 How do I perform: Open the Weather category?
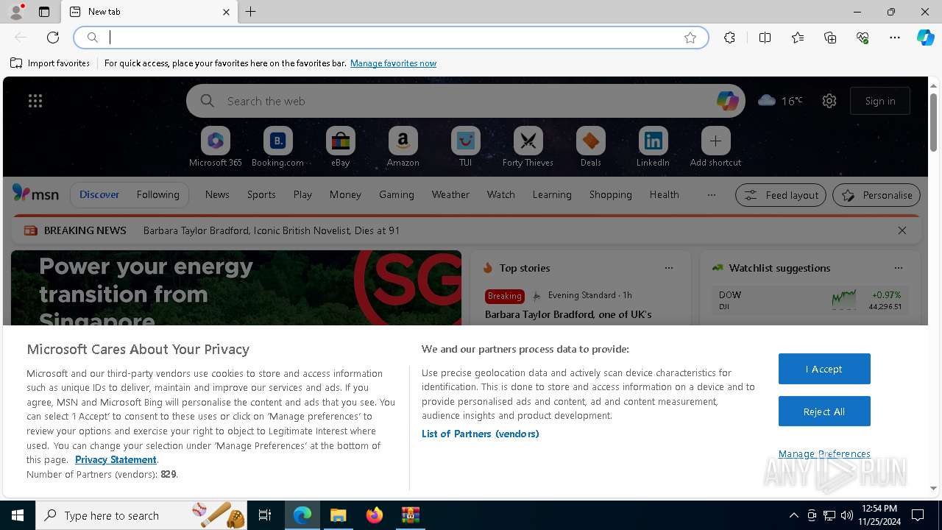[450, 194]
